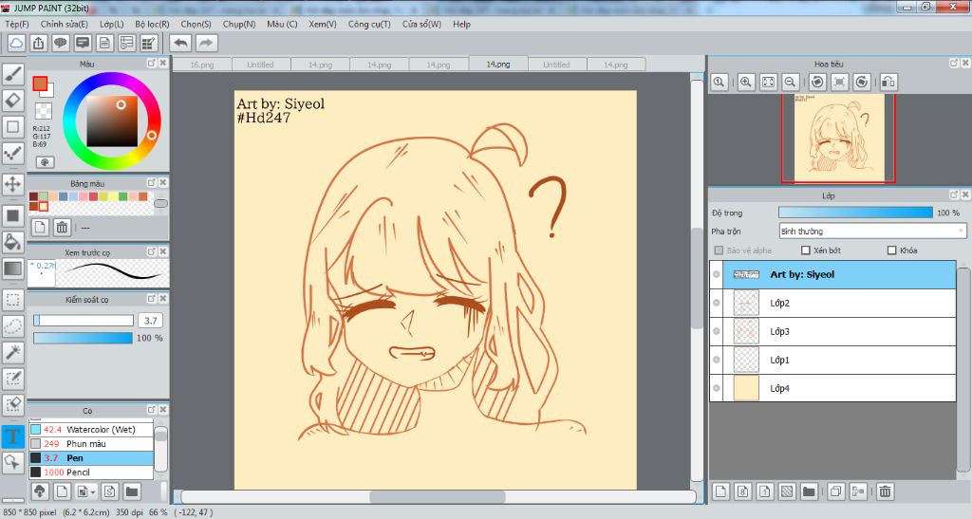The height and width of the screenshot is (519, 972).
Task: Toggle the transparent color swatch
Action: (44, 111)
